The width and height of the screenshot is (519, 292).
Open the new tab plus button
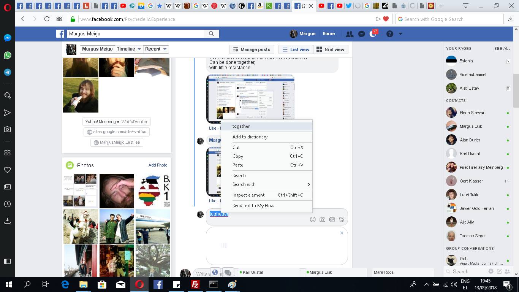[x=441, y=6]
